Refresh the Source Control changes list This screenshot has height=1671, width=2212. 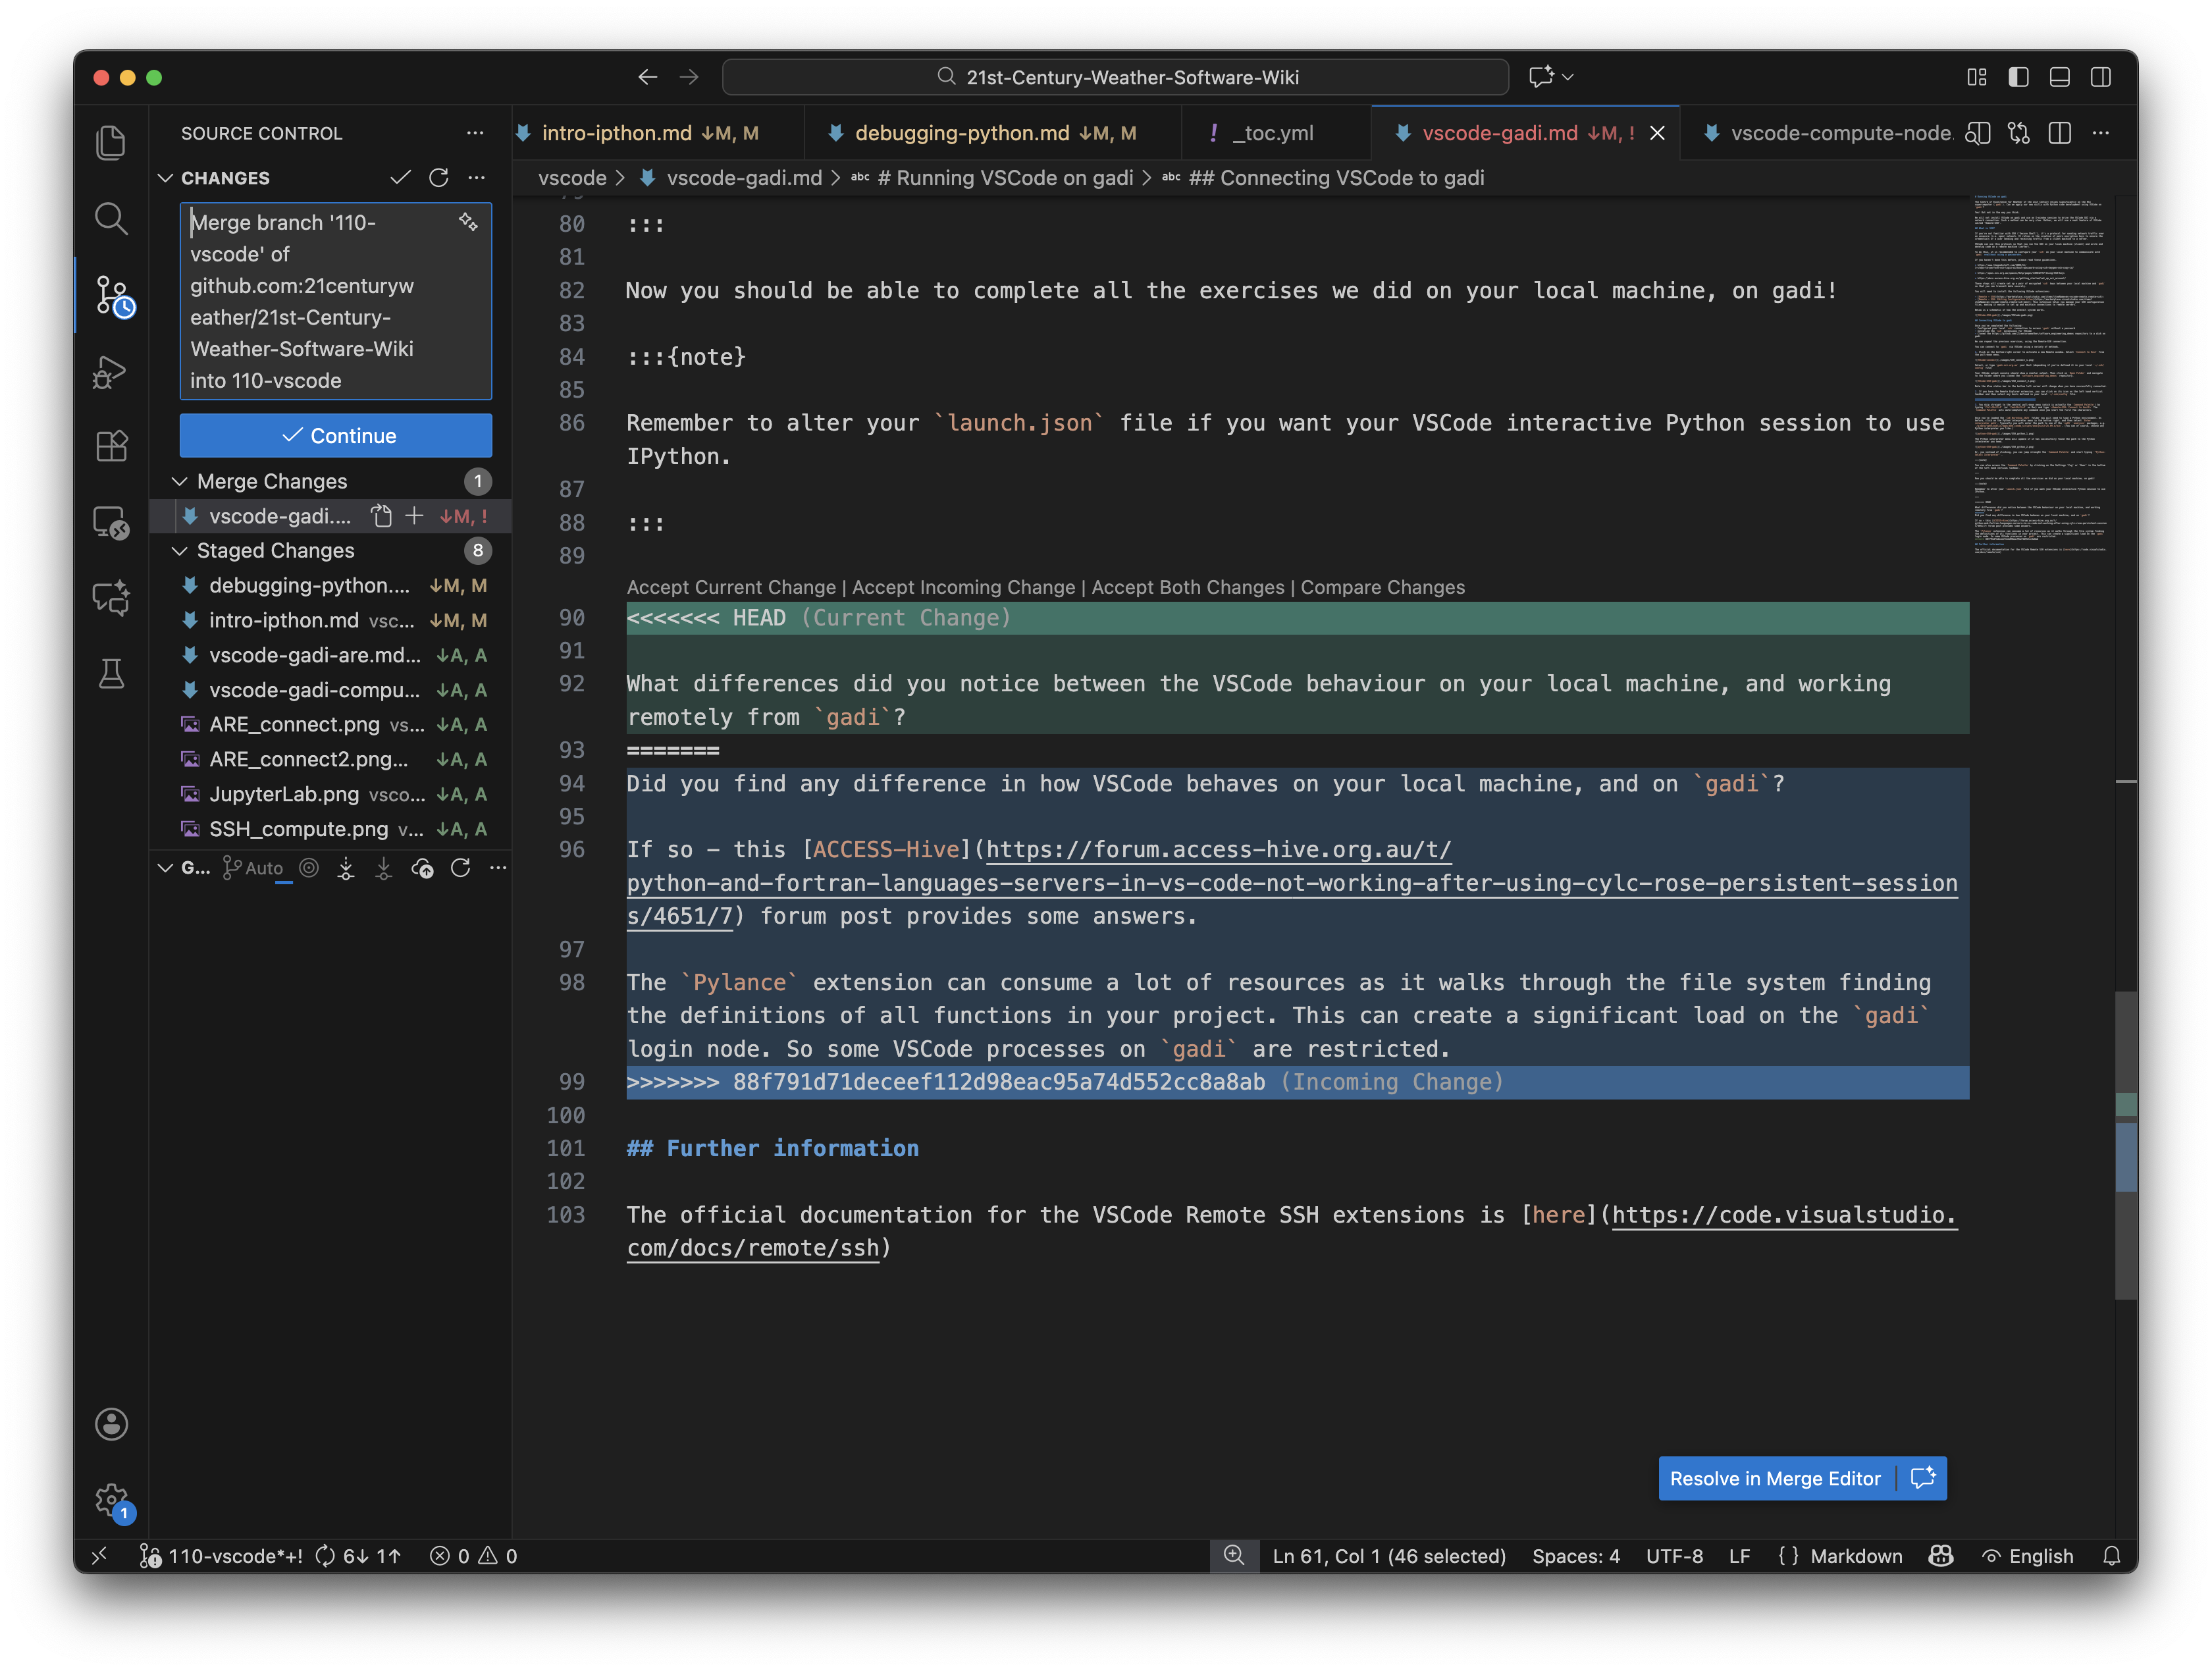(x=439, y=177)
